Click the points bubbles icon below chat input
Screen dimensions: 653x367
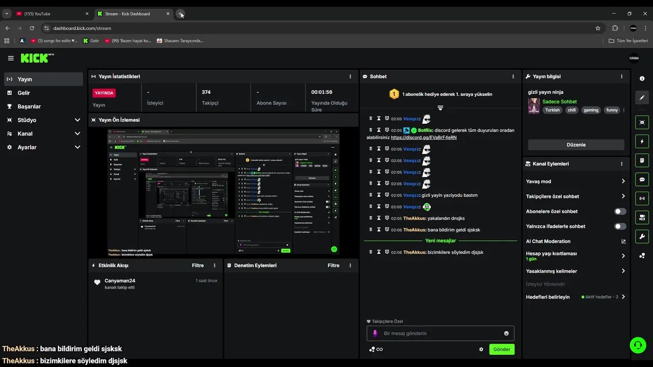tap(372, 349)
